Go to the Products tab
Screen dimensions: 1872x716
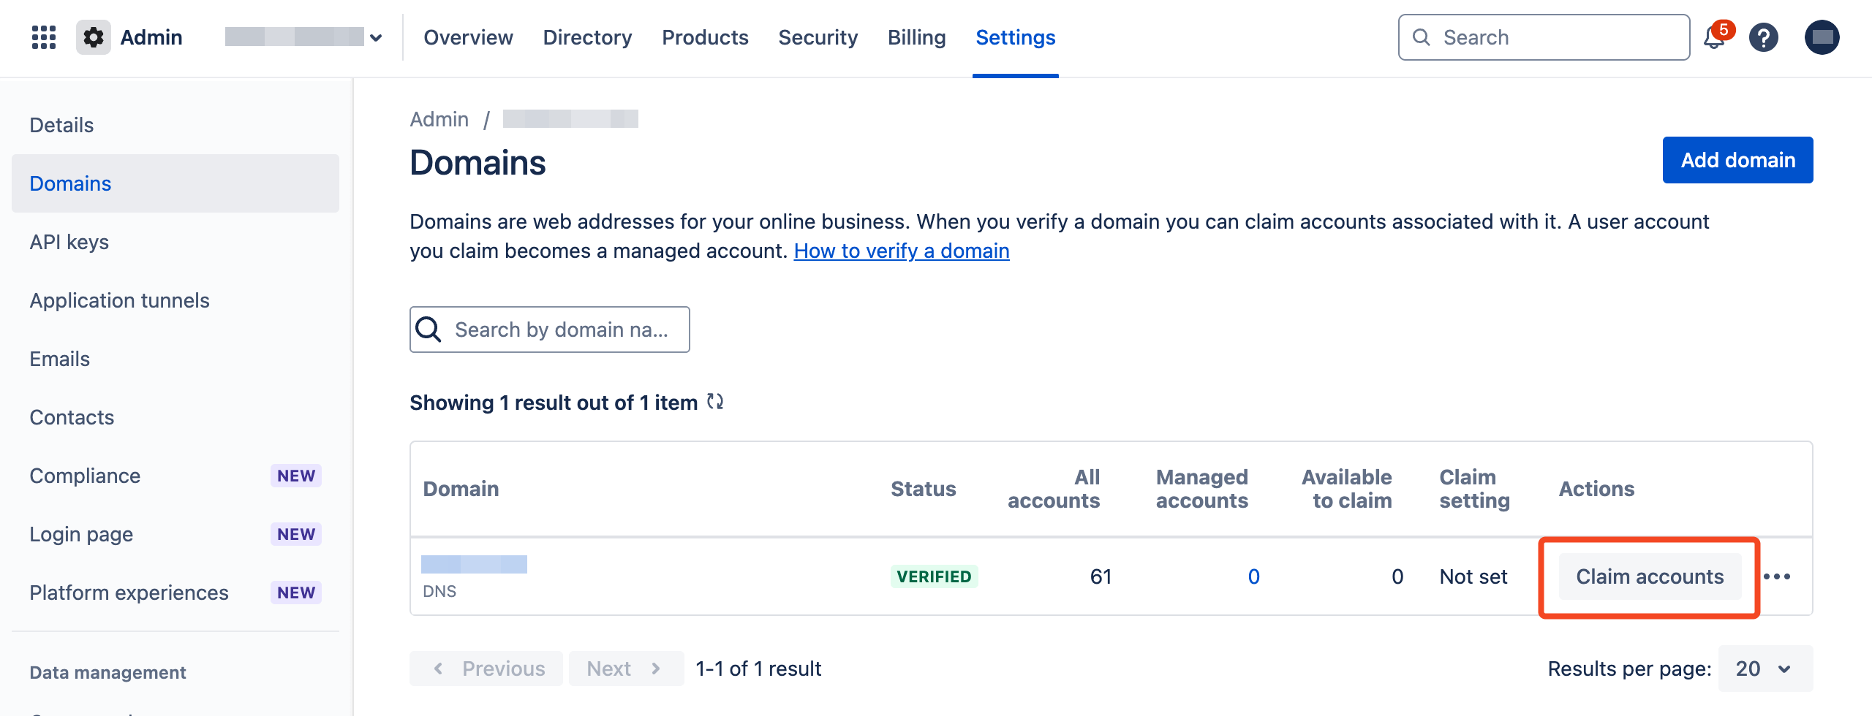[705, 37]
